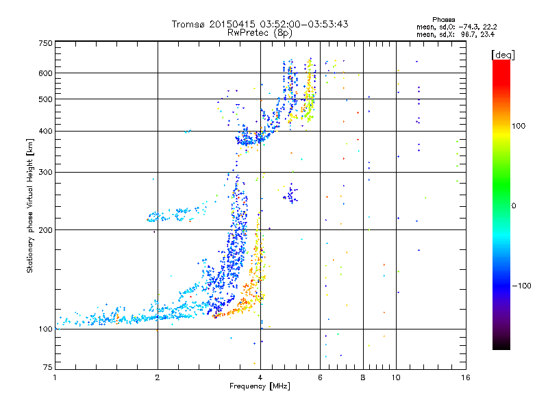This screenshot has width=548, height=411.
Task: Click the '600' height axis tick label
Action: (45, 73)
